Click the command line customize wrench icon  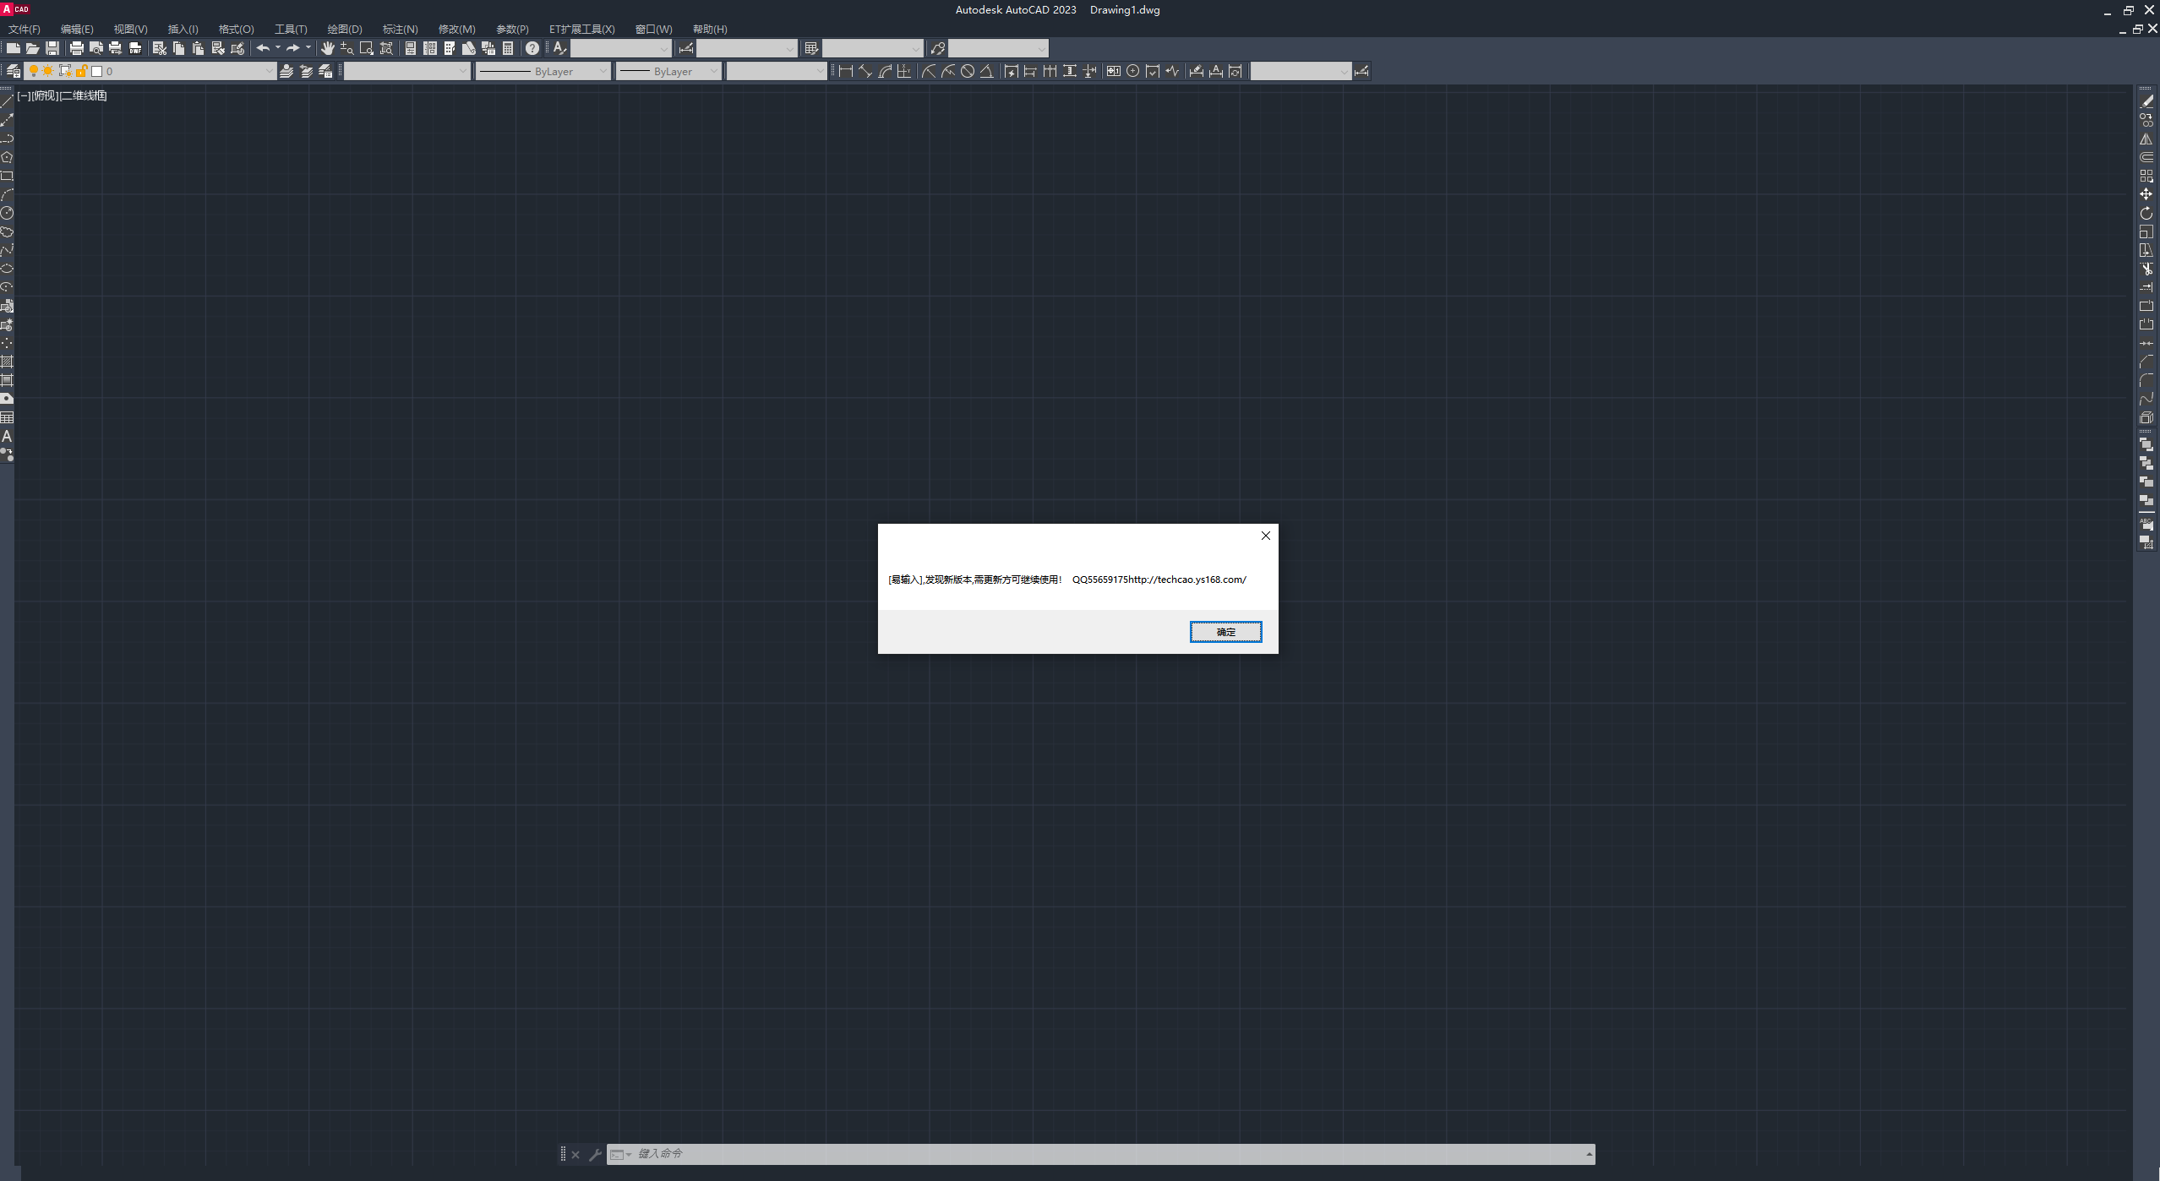595,1154
